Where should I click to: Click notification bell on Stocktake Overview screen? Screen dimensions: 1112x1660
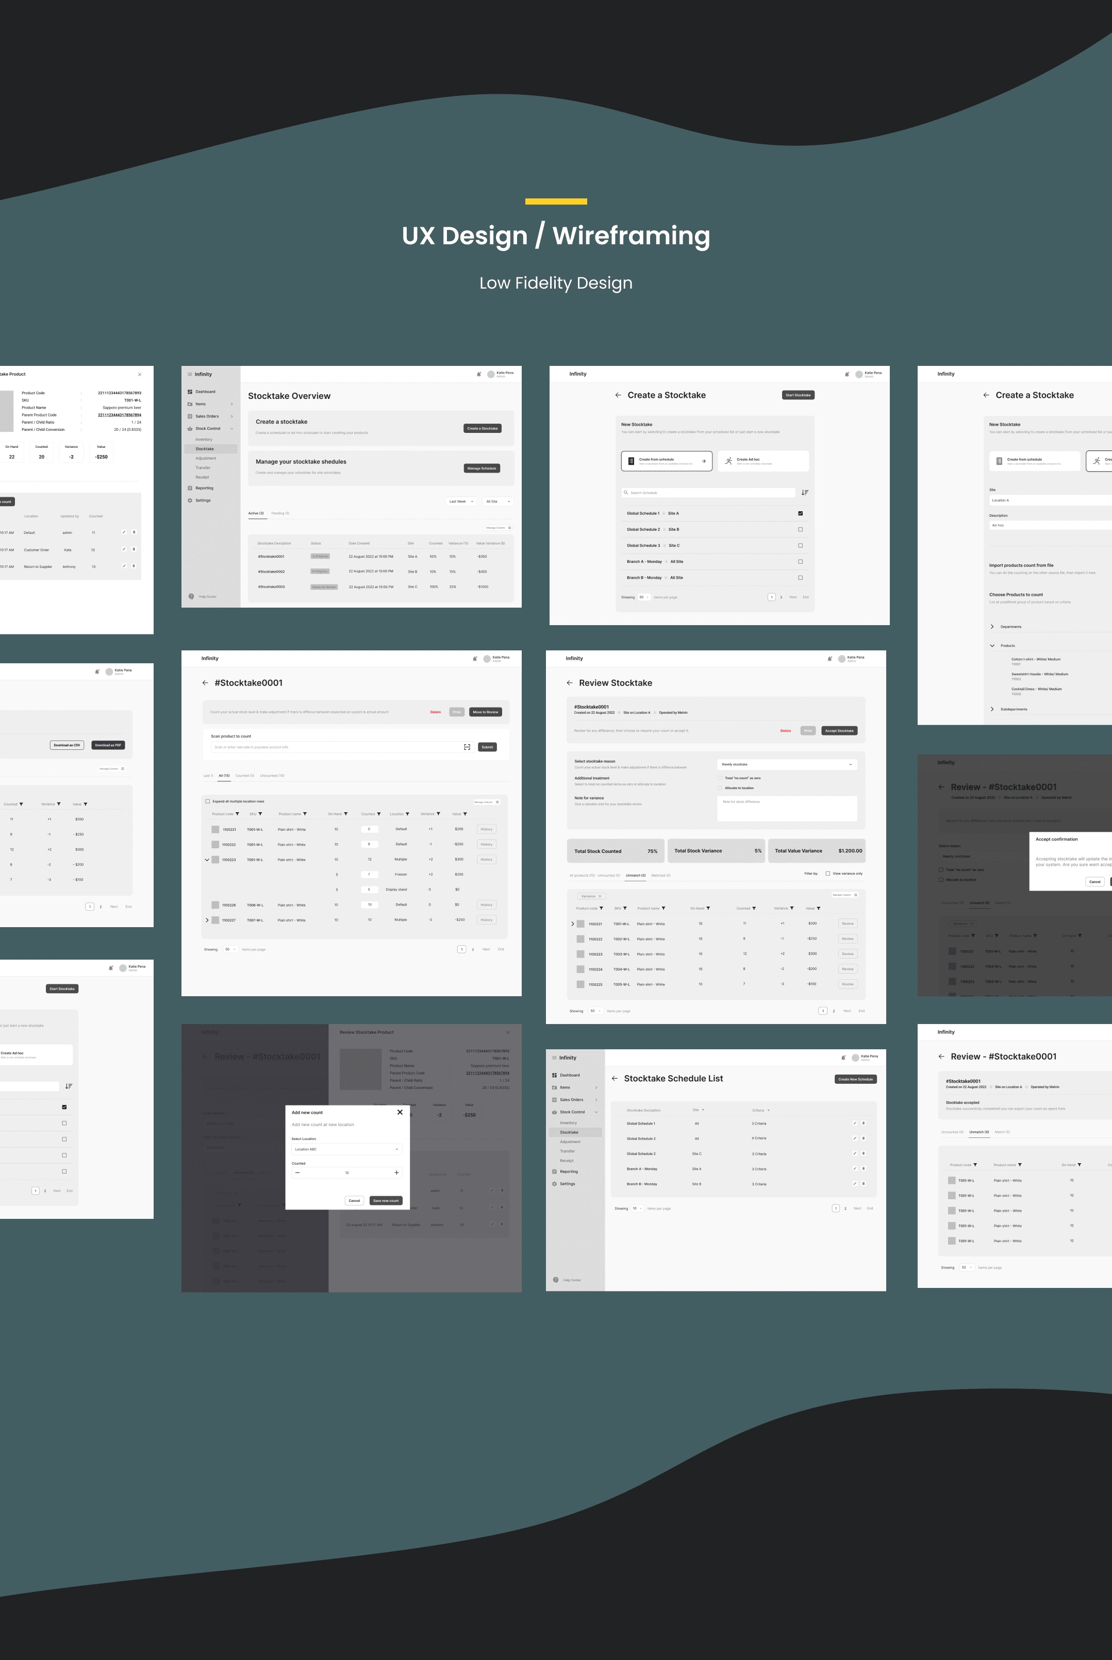pos(479,374)
